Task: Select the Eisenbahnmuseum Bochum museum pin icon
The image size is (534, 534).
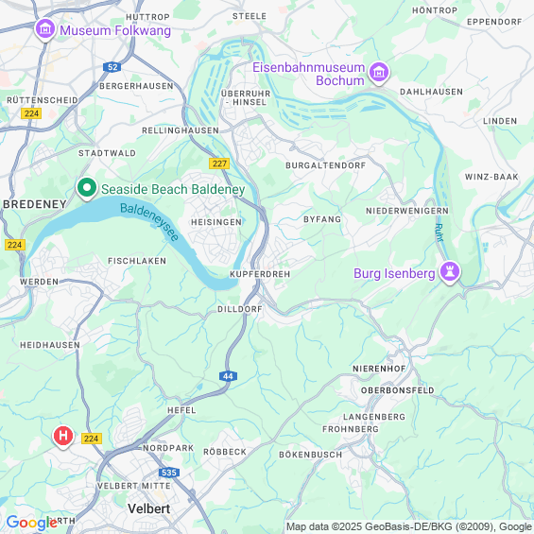Action: pos(378,73)
